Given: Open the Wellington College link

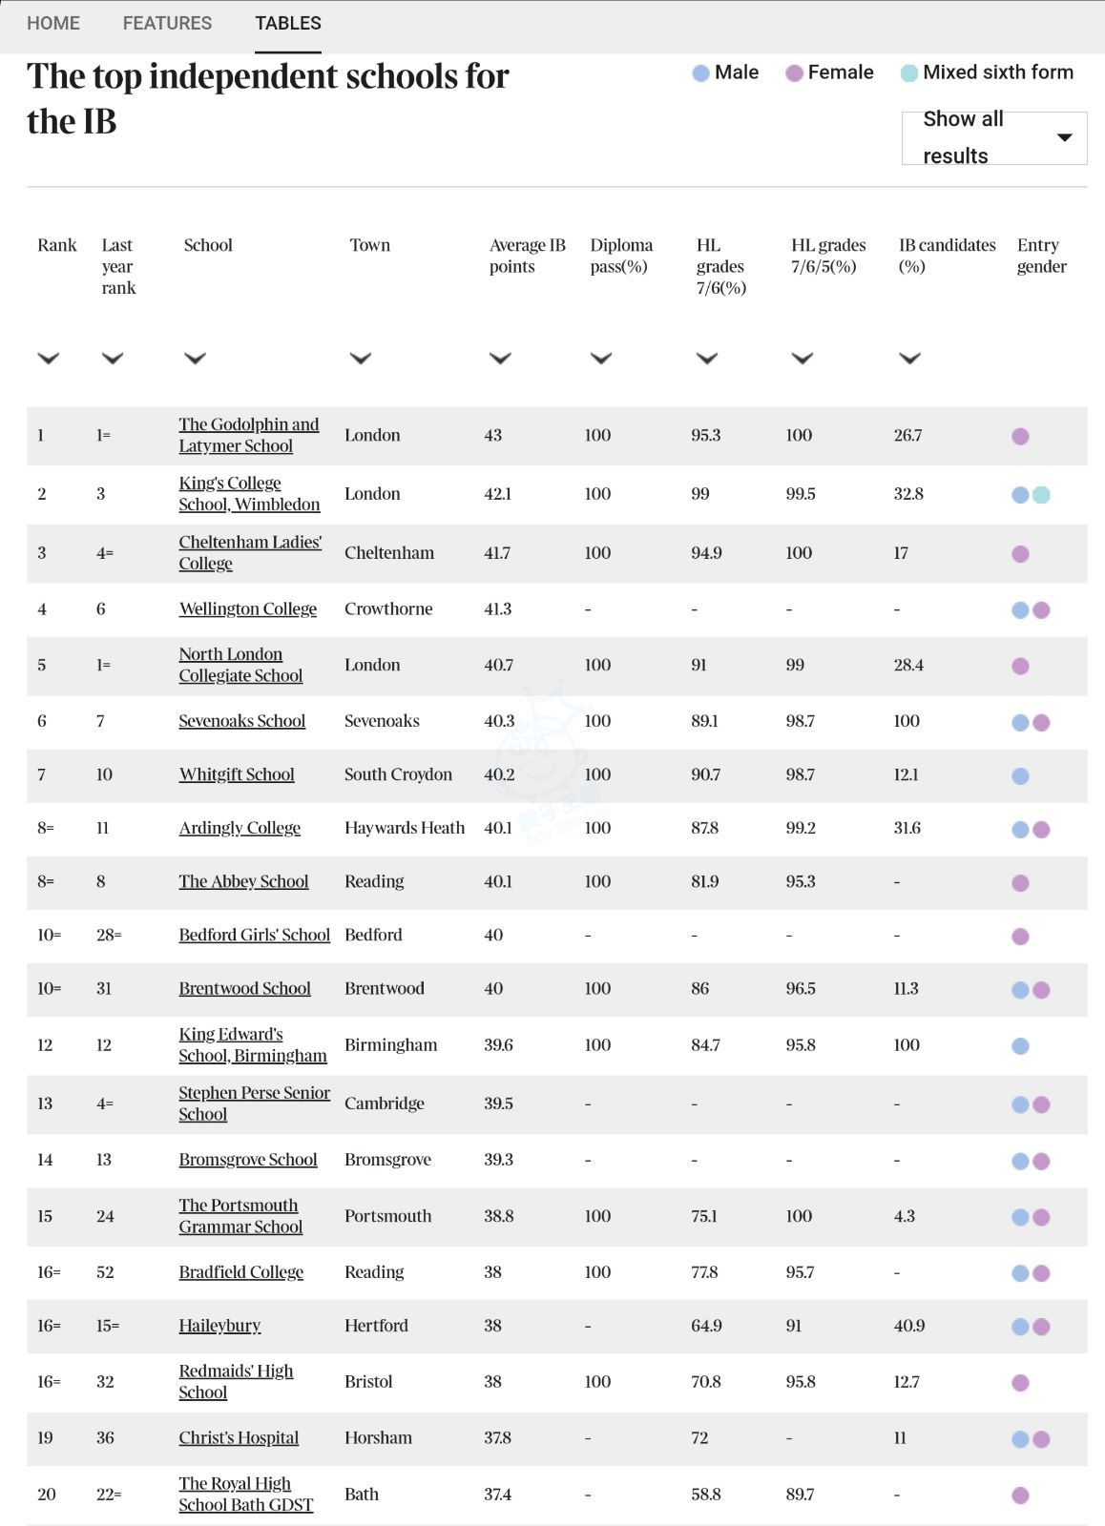Looking at the screenshot, I should (248, 608).
